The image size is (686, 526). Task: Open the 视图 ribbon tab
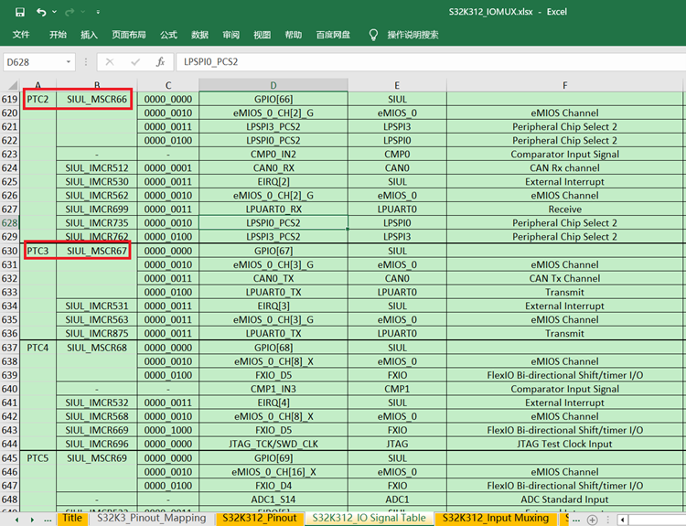point(262,35)
